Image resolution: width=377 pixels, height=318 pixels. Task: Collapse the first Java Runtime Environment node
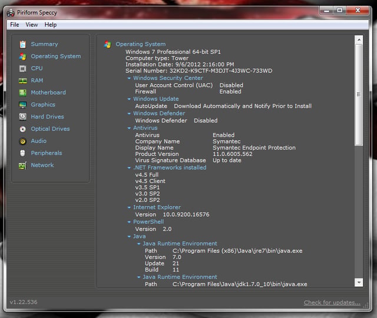point(139,244)
